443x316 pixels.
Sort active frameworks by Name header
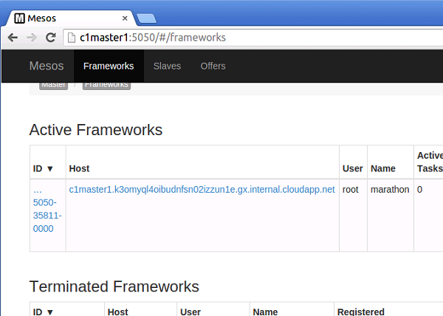382,168
